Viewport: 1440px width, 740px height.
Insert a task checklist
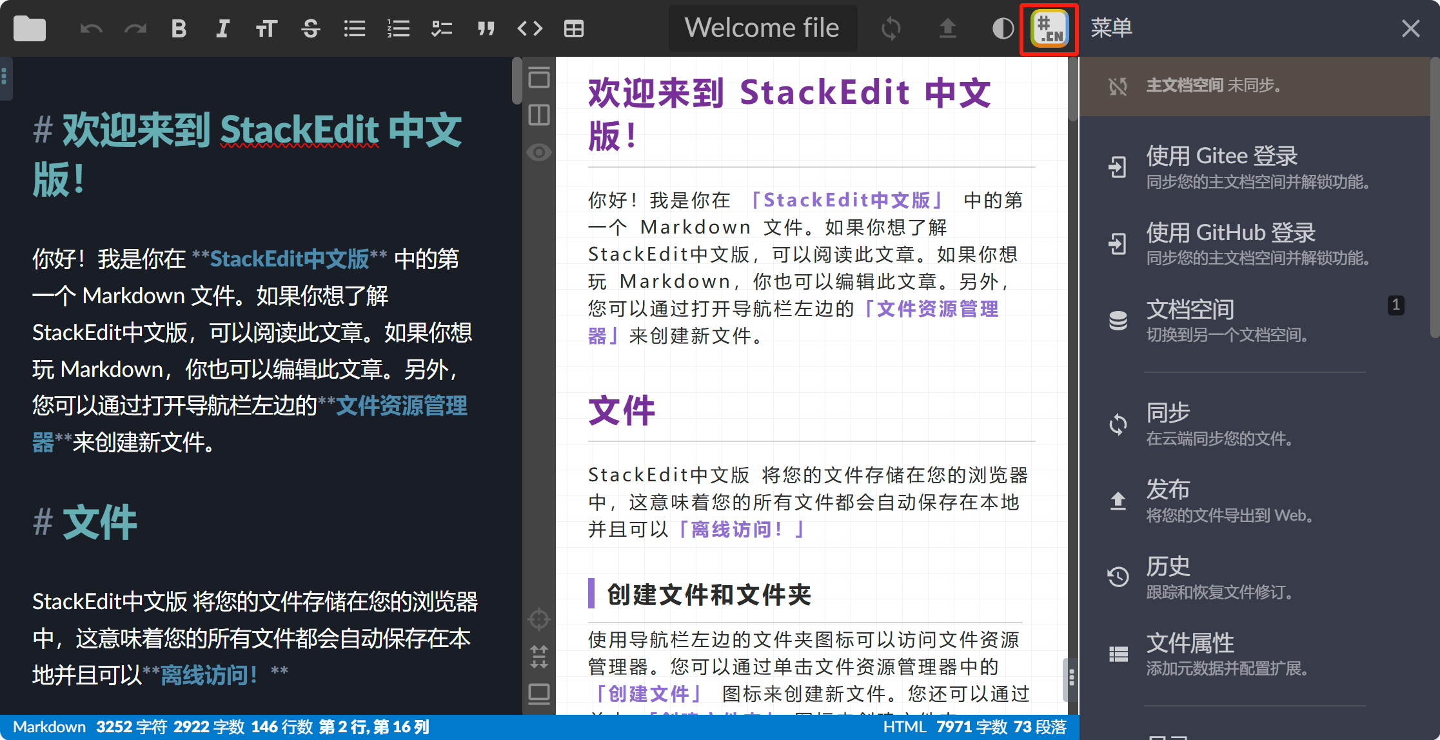pyautogui.click(x=442, y=28)
